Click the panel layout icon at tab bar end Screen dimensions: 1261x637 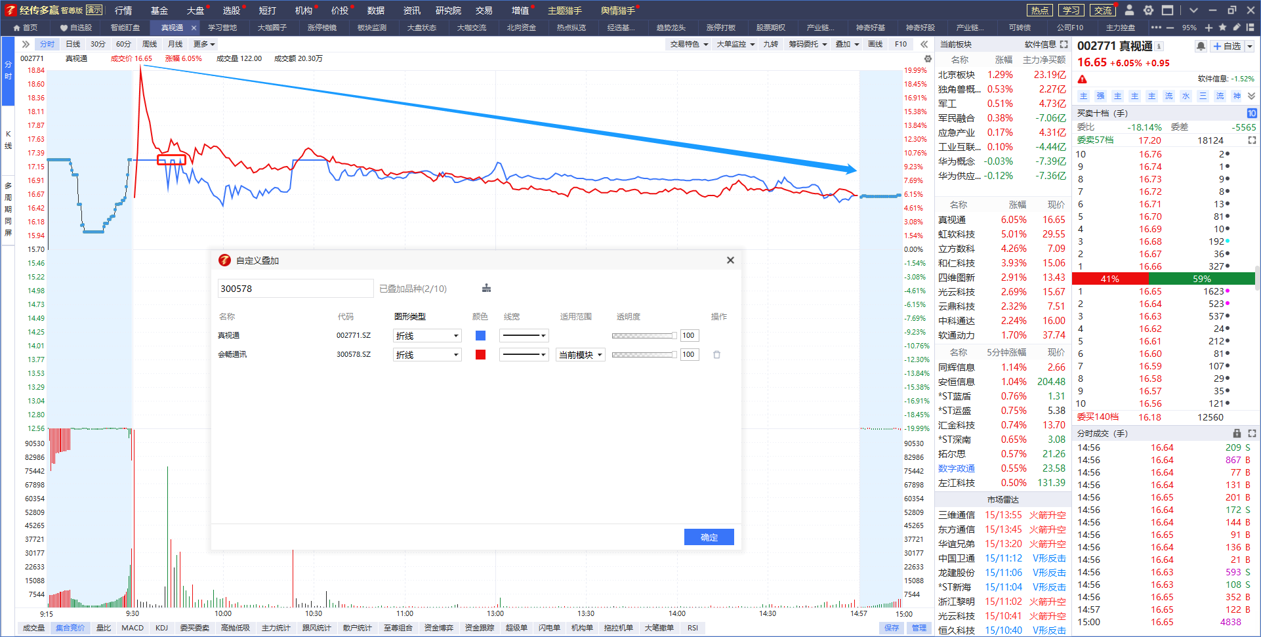(1251, 28)
